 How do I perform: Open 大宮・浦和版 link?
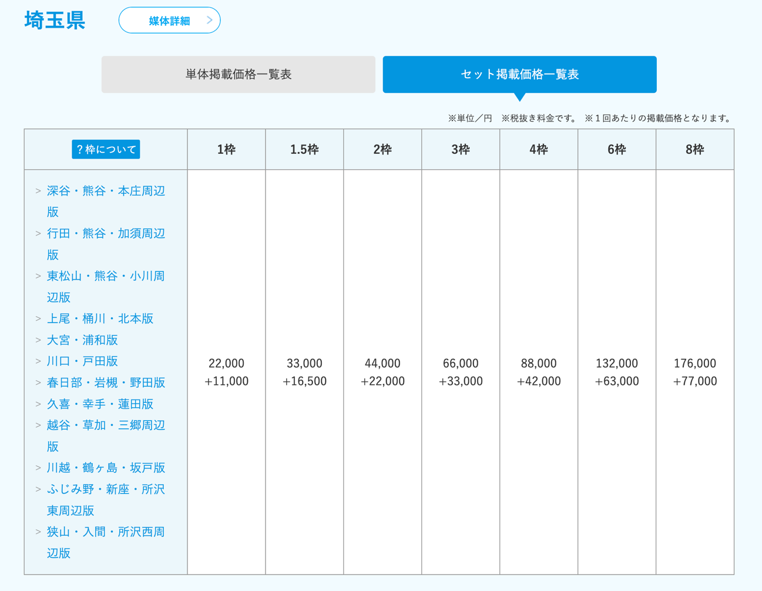click(x=82, y=340)
